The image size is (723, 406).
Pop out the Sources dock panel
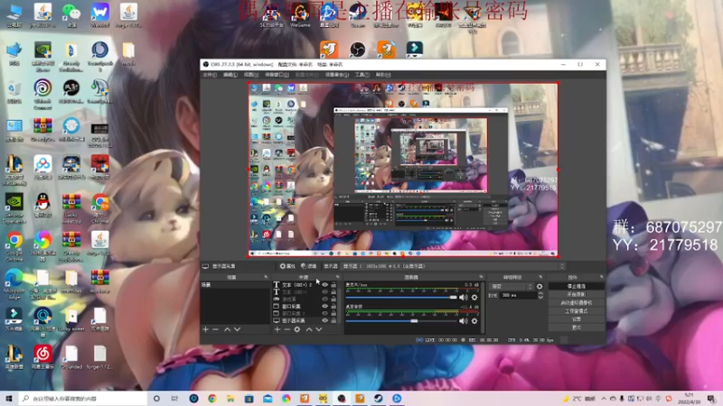pos(337,277)
